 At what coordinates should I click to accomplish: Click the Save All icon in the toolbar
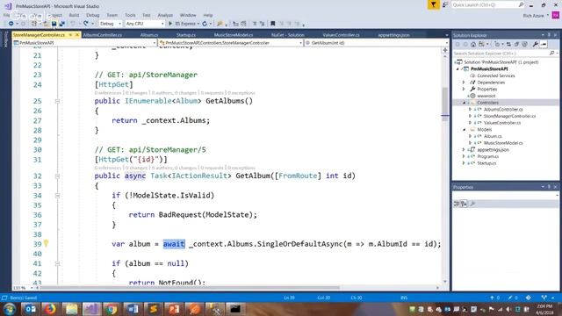[61, 24]
